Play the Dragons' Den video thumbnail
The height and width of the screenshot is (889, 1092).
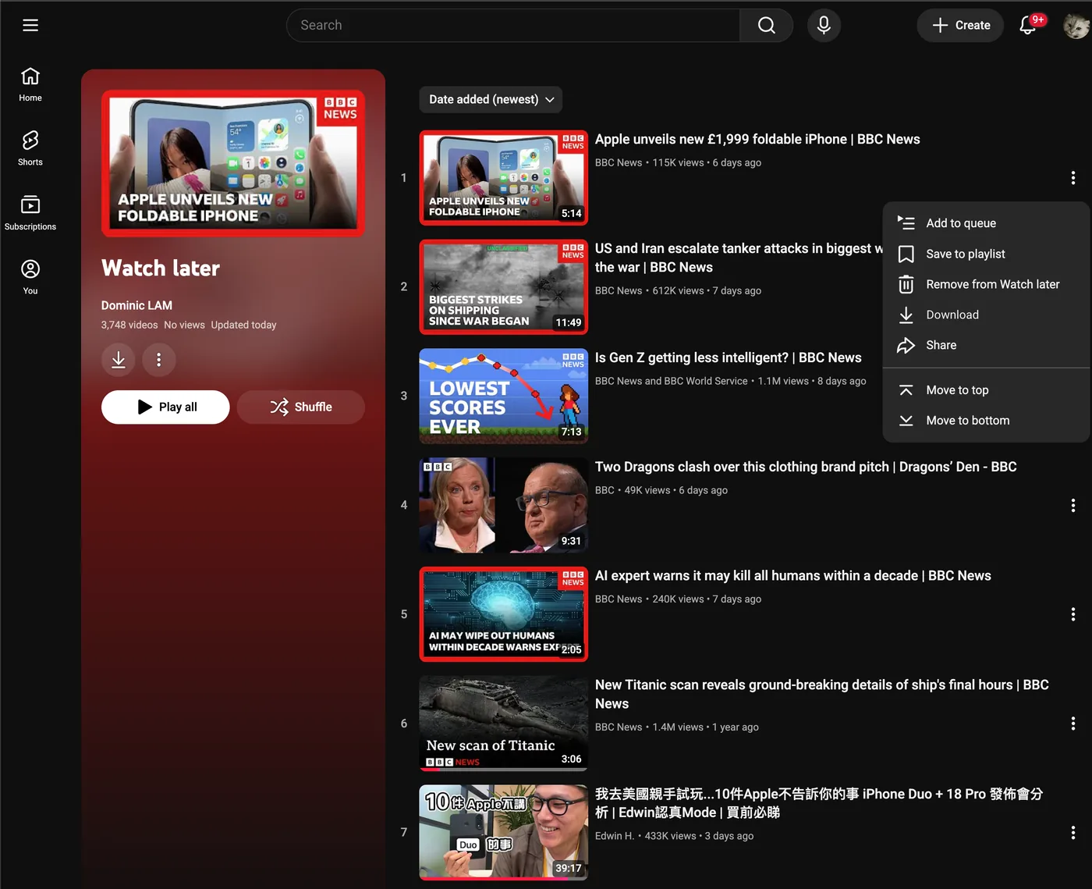click(504, 505)
